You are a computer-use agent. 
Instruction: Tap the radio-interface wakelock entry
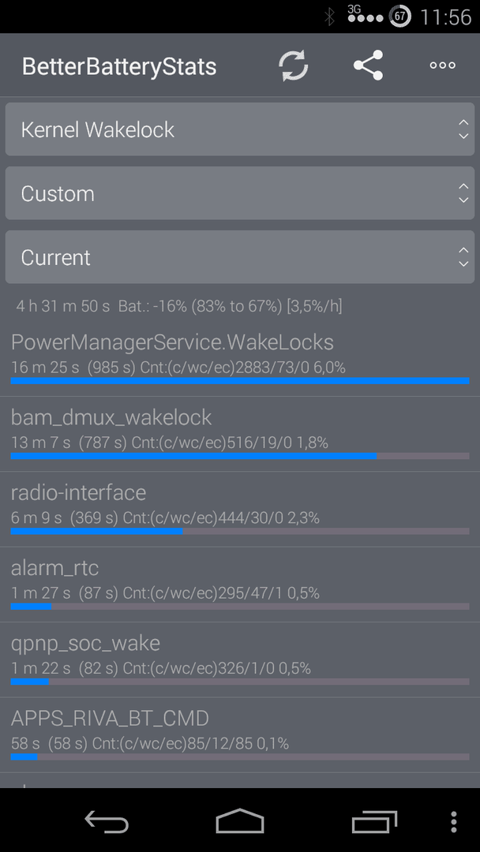pyautogui.click(x=240, y=509)
